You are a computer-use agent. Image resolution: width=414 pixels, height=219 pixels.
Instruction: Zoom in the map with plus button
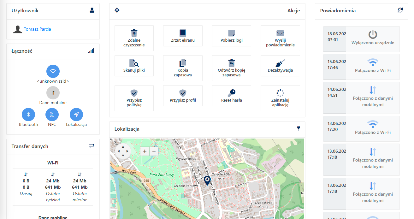(x=145, y=151)
